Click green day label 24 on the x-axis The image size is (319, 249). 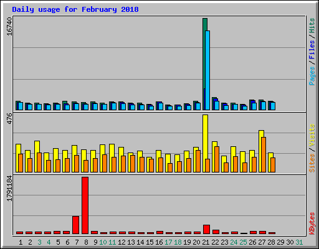point(234,242)
